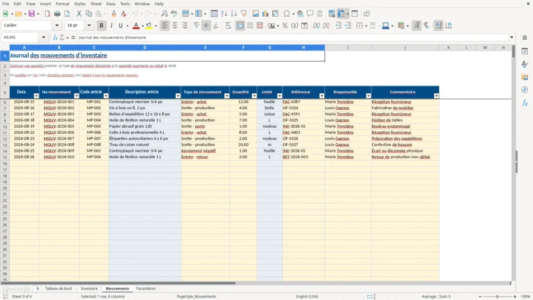This screenshot has height=300, width=533.
Task: Toggle Freeze Rows and Columns
Action: (x=341, y=14)
